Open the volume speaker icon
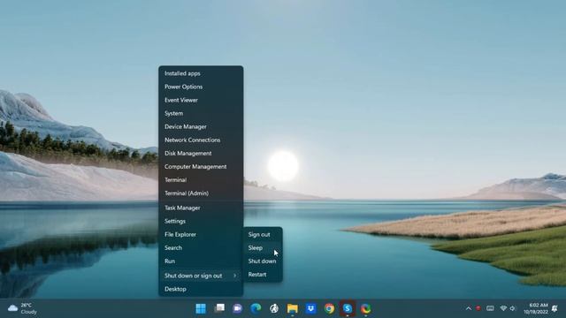566x318 pixels. tap(513, 308)
